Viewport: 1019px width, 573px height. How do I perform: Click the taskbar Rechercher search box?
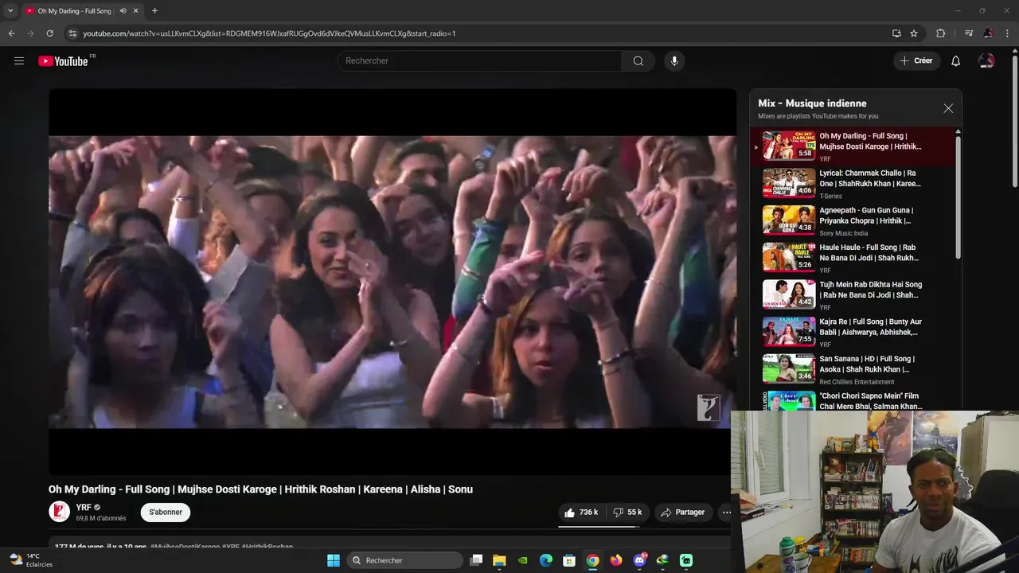(x=404, y=560)
